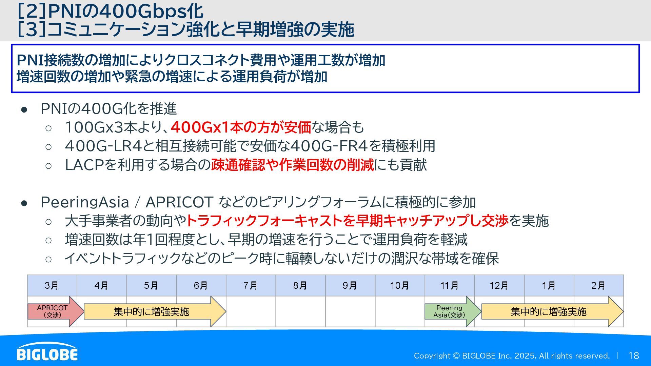651x366 pixels.
Task: Click the line イベントトラフィックなどのピーク時に輻輳しない
Action: point(282,259)
